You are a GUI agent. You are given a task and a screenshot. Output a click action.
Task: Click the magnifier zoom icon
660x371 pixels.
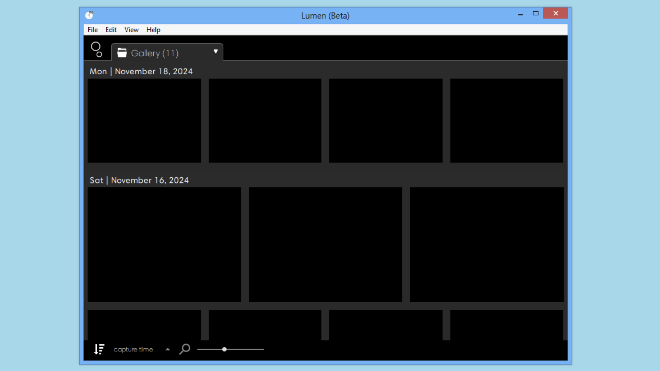[x=185, y=349]
